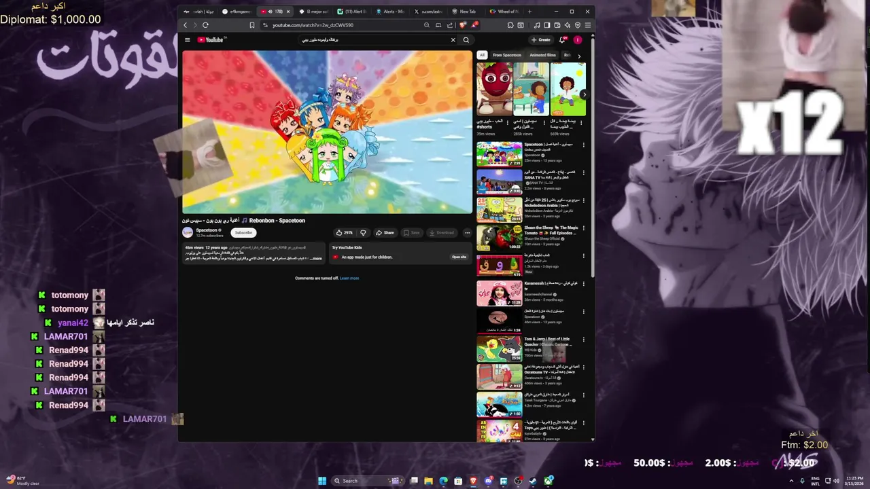Open the browser extensions puzzle icon
The height and width of the screenshot is (489, 870).
(510, 25)
